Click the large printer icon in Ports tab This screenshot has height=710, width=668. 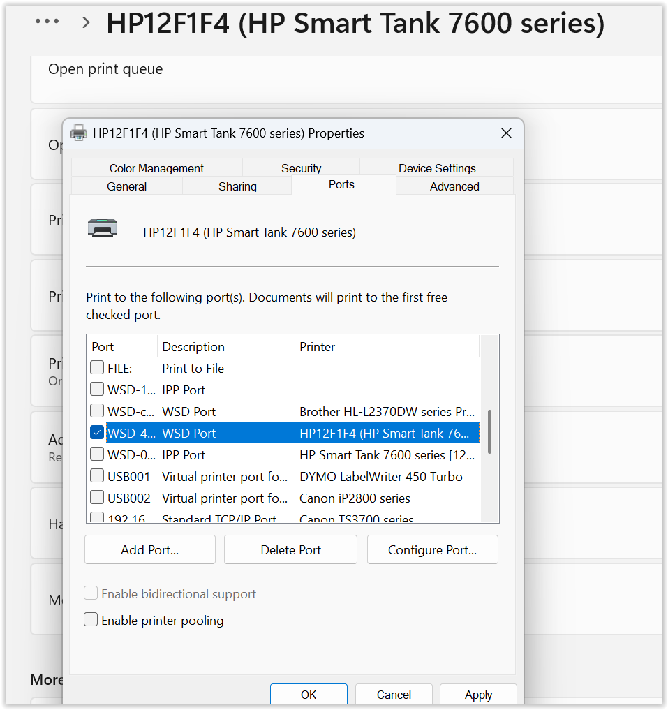click(103, 228)
